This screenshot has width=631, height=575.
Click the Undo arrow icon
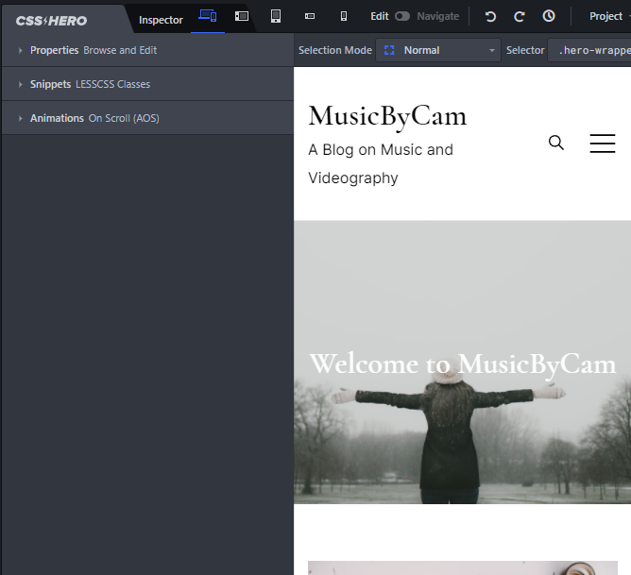(x=490, y=16)
